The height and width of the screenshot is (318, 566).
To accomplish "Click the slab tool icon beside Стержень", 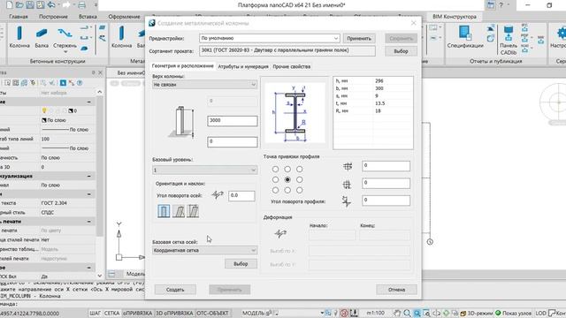I will tap(84, 48).
